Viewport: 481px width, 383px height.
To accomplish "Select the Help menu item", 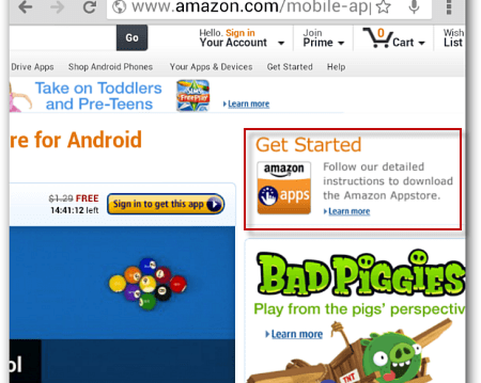I will coord(336,67).
